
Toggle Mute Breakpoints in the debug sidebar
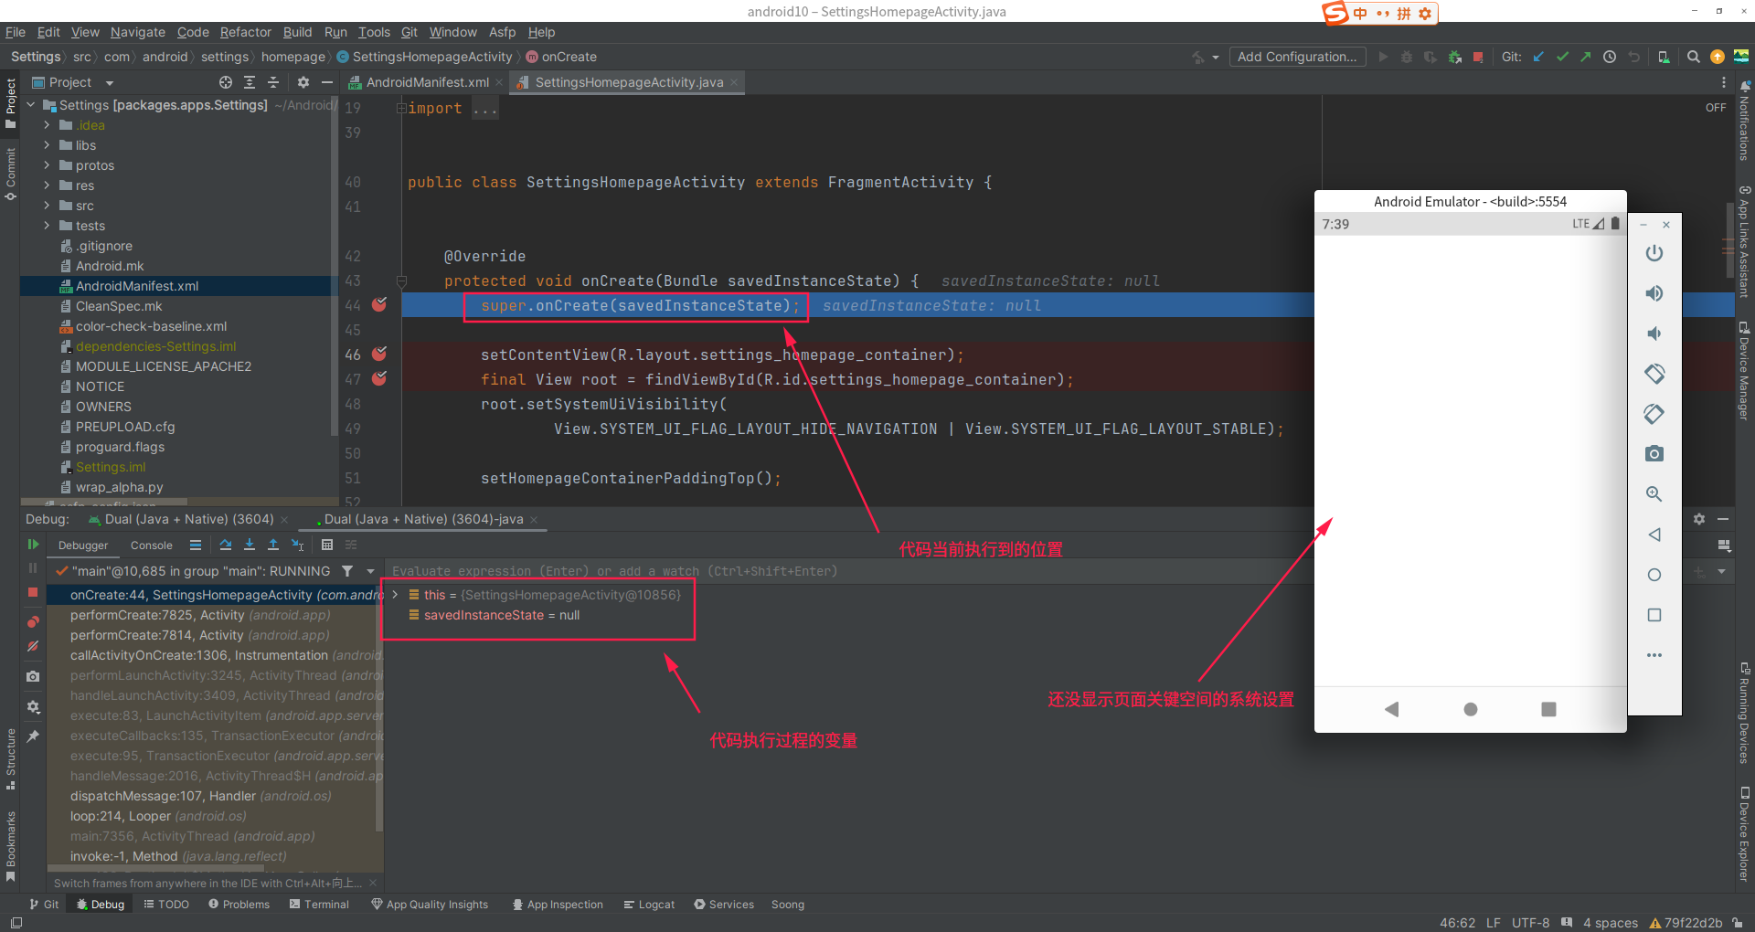[33, 647]
